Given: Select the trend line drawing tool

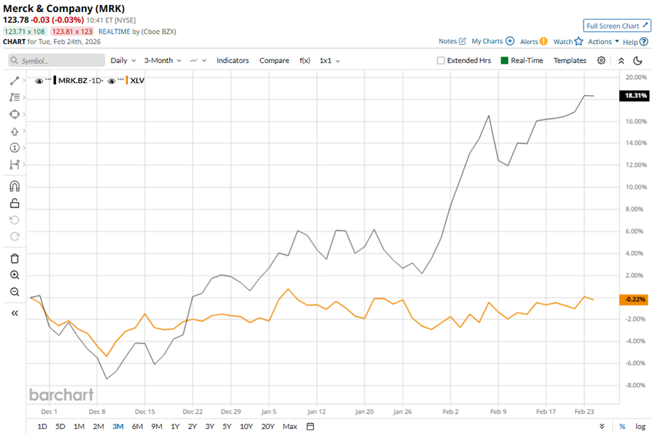Looking at the screenshot, I should 14,80.
